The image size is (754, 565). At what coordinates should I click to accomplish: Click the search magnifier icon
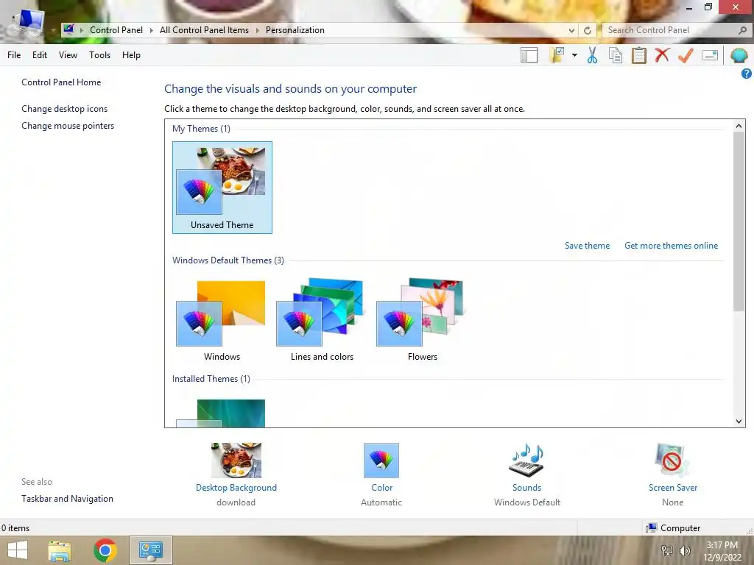click(x=742, y=29)
